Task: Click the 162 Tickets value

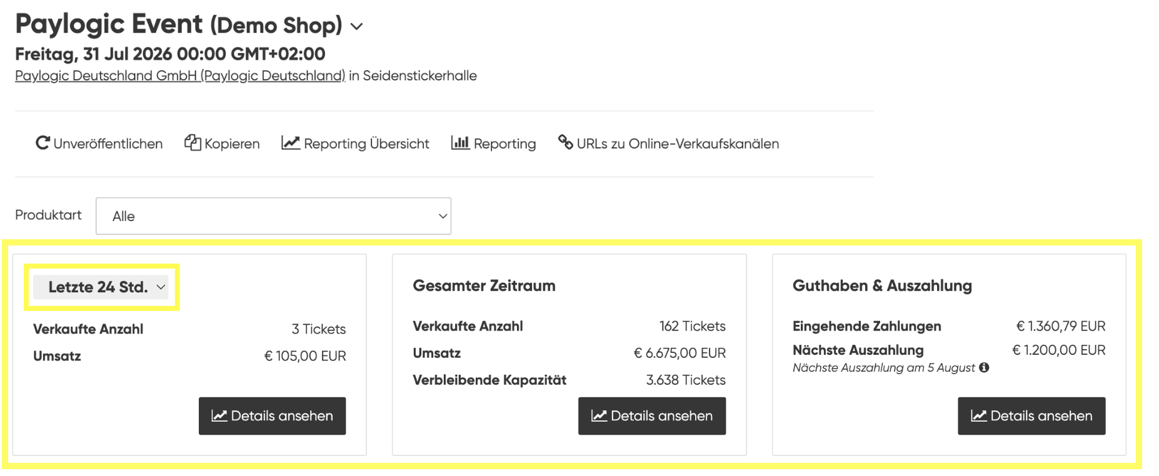Action: click(x=693, y=326)
